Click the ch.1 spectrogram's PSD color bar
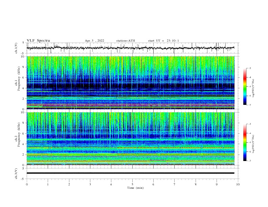The height and width of the screenshot is (207, 268). [245, 86]
